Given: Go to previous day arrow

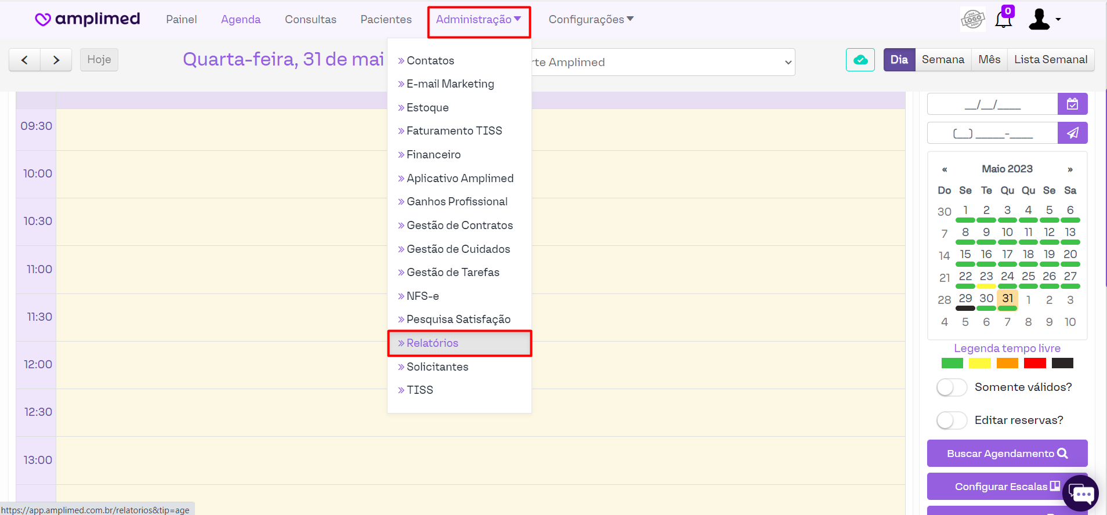Looking at the screenshot, I should click(24, 60).
